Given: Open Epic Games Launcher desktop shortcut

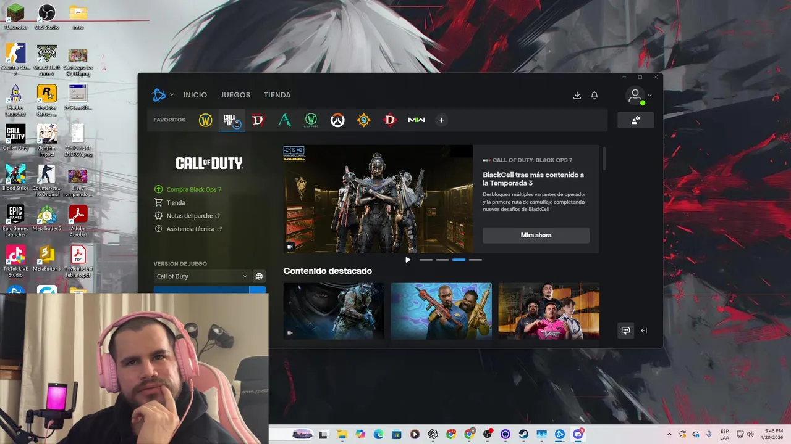Looking at the screenshot, I should (x=15, y=221).
